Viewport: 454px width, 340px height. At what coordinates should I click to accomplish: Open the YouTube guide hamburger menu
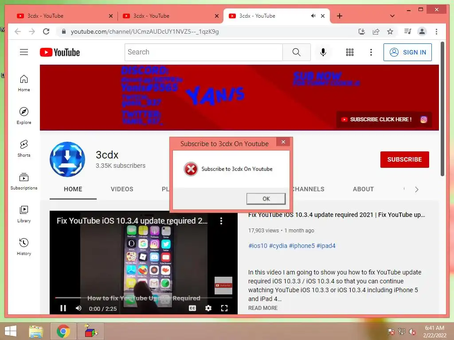[x=24, y=52]
